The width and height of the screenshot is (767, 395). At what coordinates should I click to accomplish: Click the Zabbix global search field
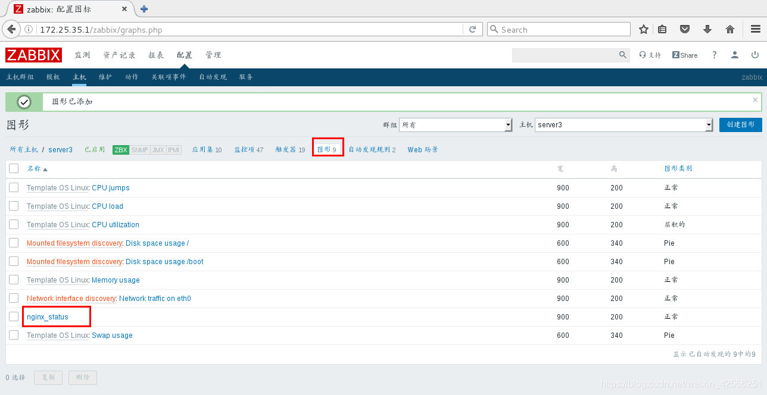click(x=565, y=55)
